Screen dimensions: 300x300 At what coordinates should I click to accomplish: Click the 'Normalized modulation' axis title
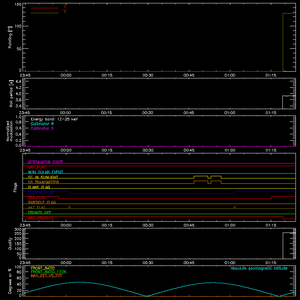click(9, 131)
